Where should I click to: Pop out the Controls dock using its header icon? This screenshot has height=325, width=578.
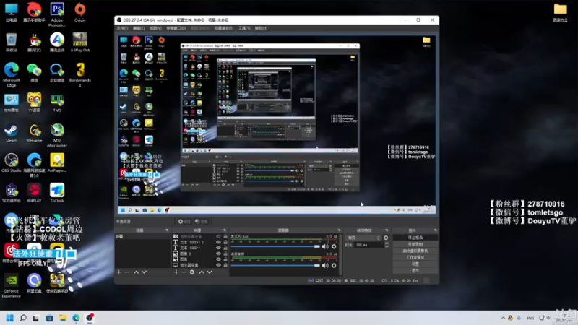pyautogui.click(x=436, y=230)
